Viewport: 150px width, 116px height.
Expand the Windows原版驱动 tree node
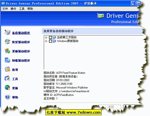tap(46, 41)
